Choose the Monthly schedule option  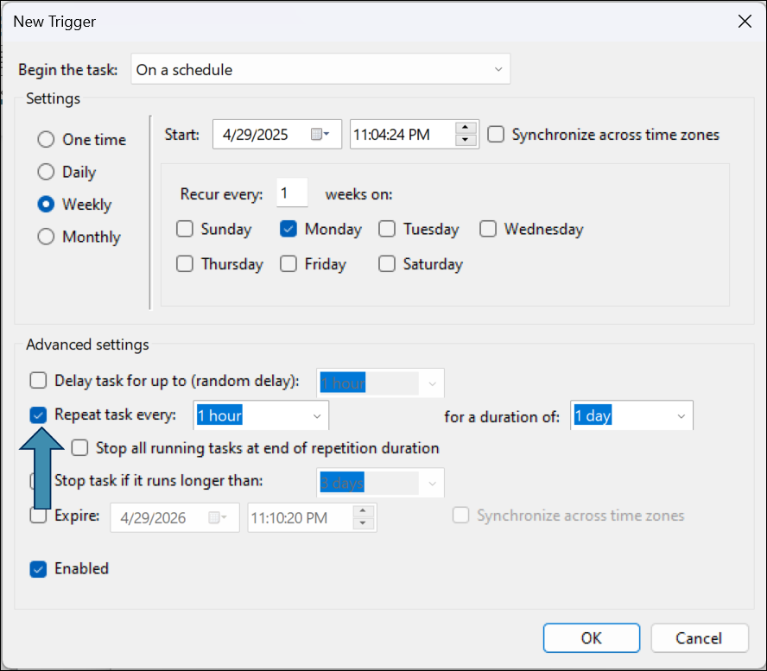[x=47, y=237]
